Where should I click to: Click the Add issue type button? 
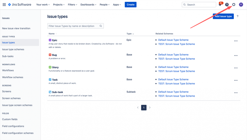(223, 16)
